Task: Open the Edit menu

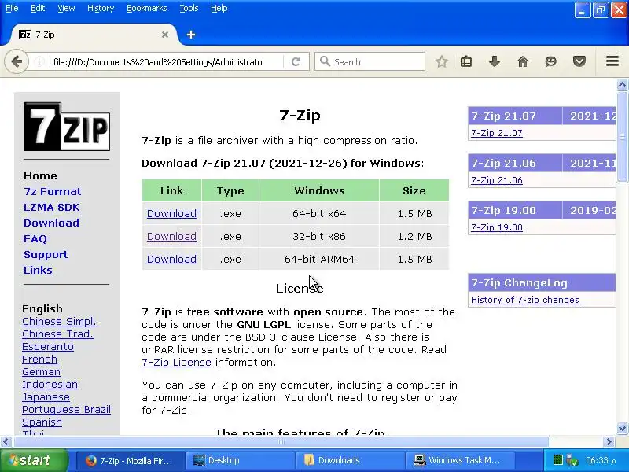Action: (x=38, y=8)
